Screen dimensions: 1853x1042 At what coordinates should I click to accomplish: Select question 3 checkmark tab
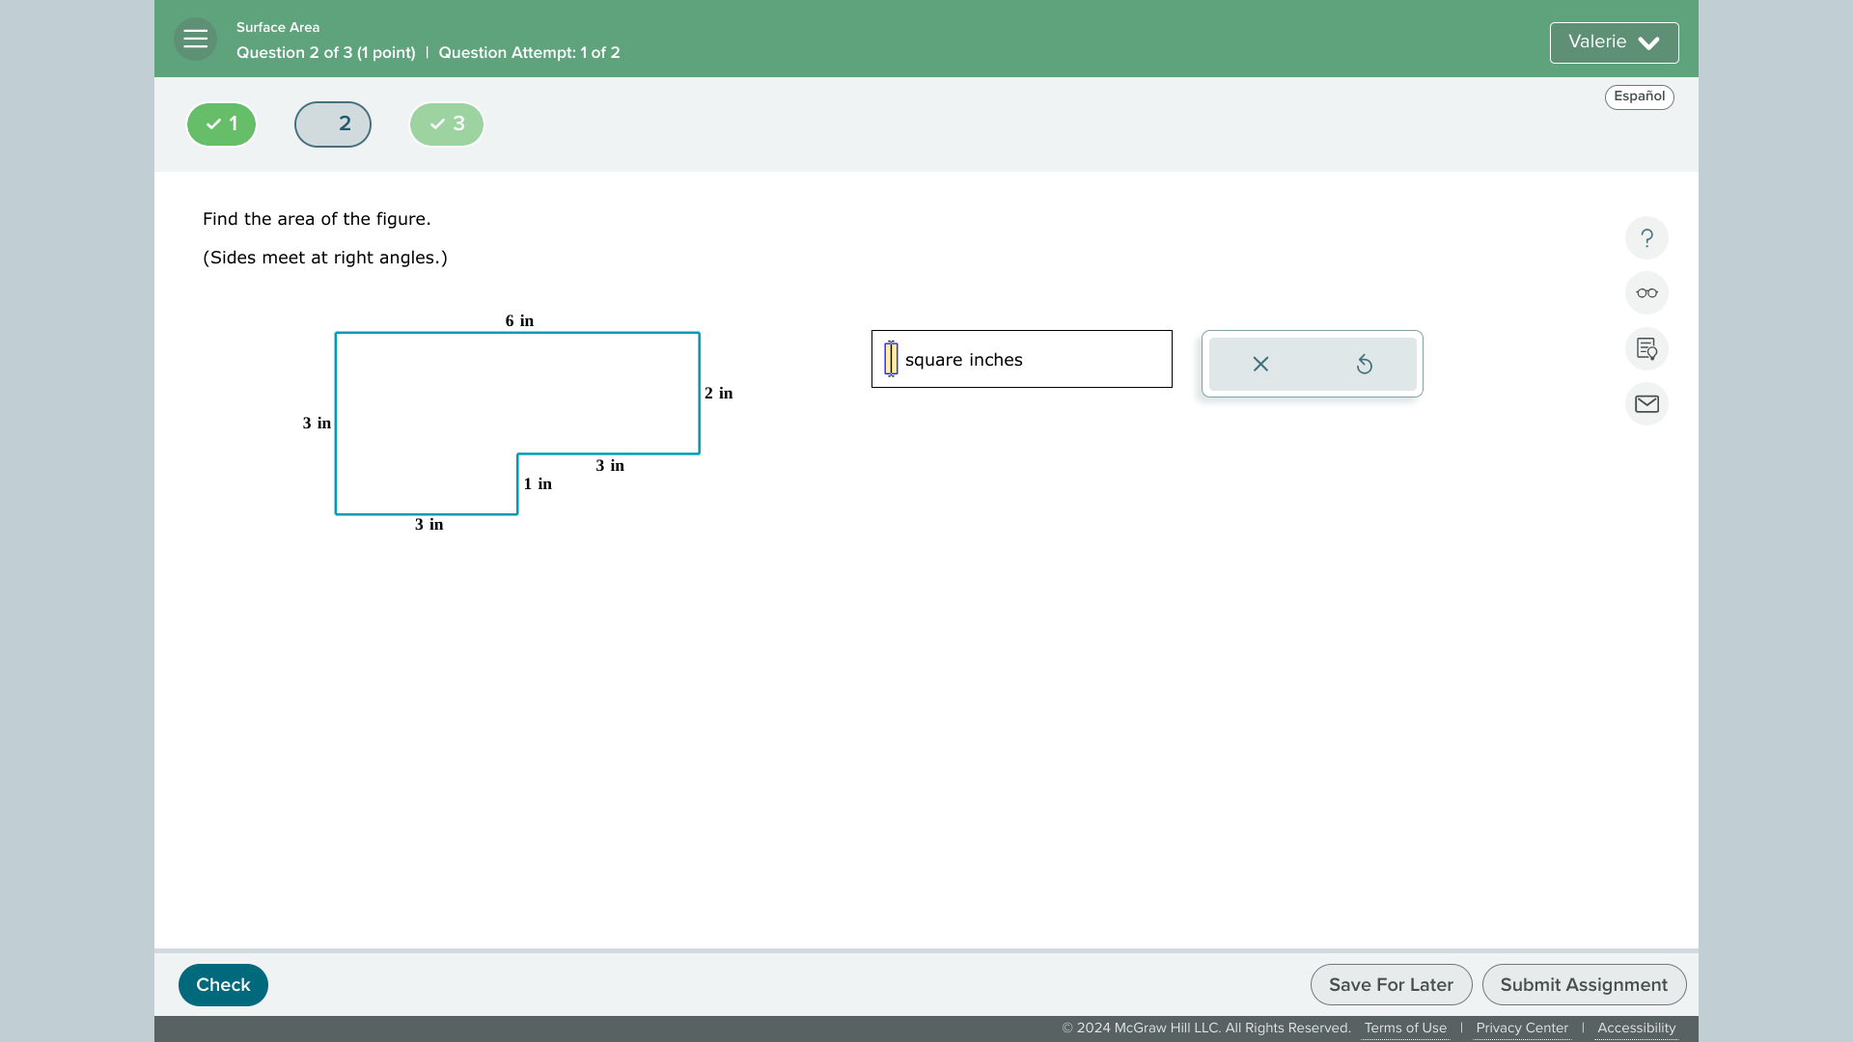point(446,123)
